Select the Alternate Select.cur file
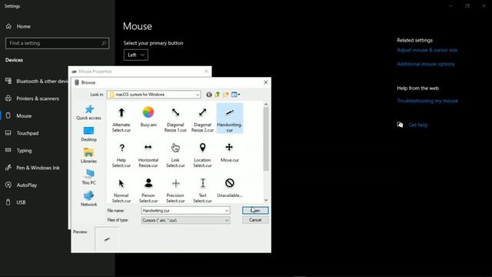Image resolution: width=492 pixels, height=277 pixels. pos(121,120)
